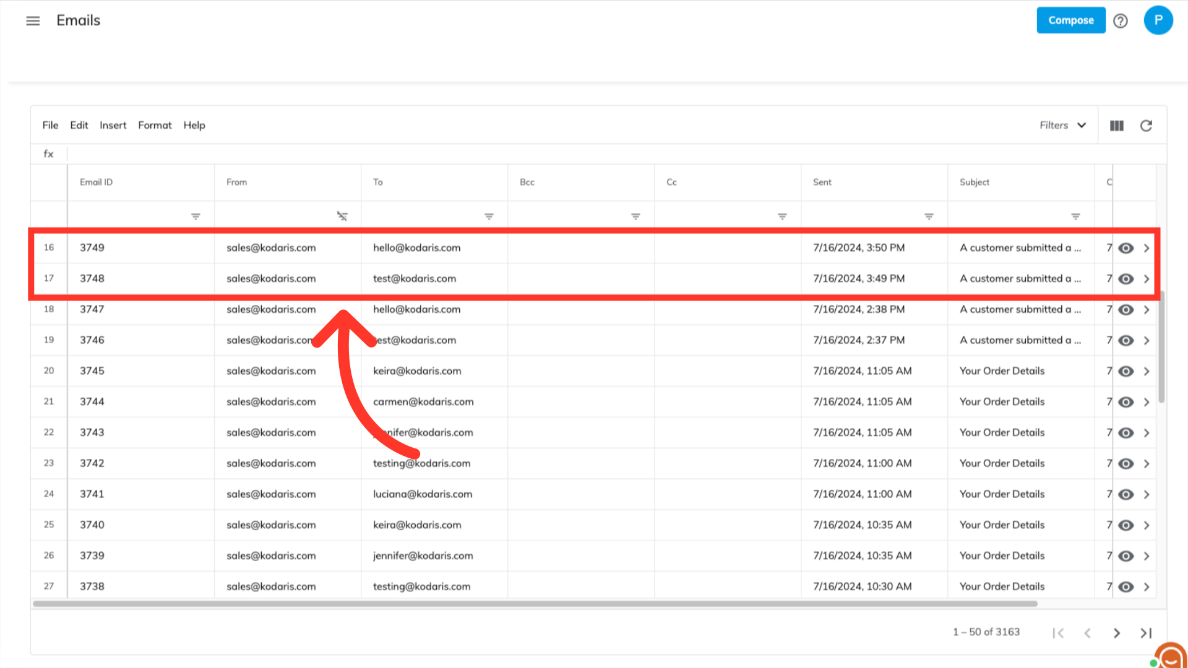Go to the last page
Screen dimensions: 1188x668
[x=1146, y=633]
